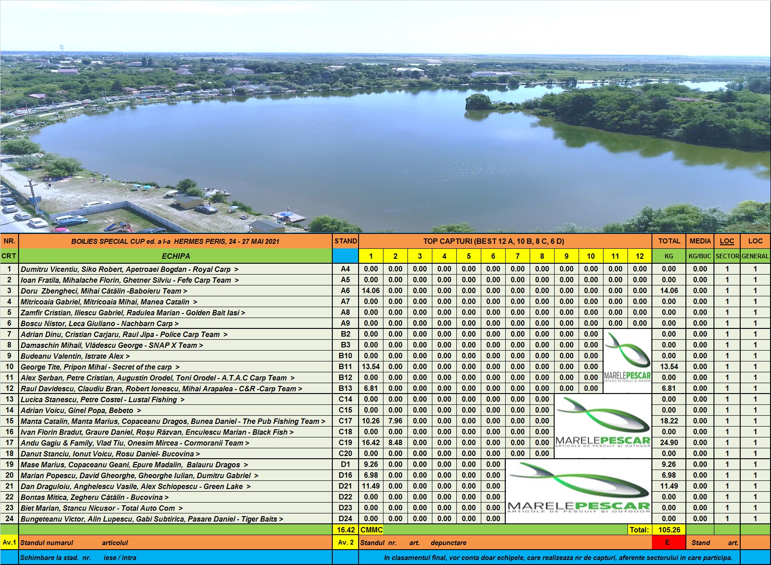This screenshot has height=565, width=771.
Task: Select the Royal Carp team row name
Action: click(176, 269)
